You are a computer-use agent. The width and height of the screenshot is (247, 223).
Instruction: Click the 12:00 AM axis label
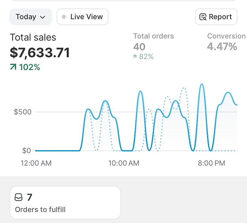point(36,163)
